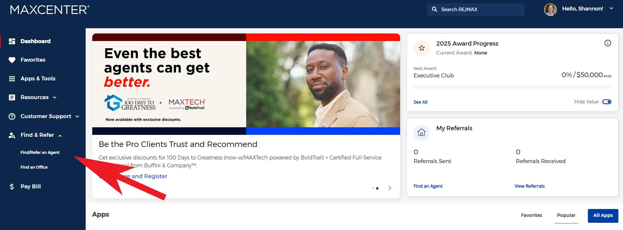Expand the Customer Support chevron
This screenshot has height=230, width=623.
tap(77, 116)
